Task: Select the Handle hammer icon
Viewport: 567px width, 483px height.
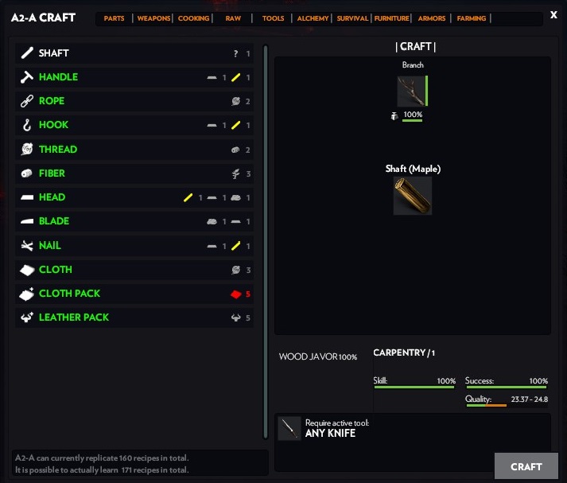Action: coord(27,76)
